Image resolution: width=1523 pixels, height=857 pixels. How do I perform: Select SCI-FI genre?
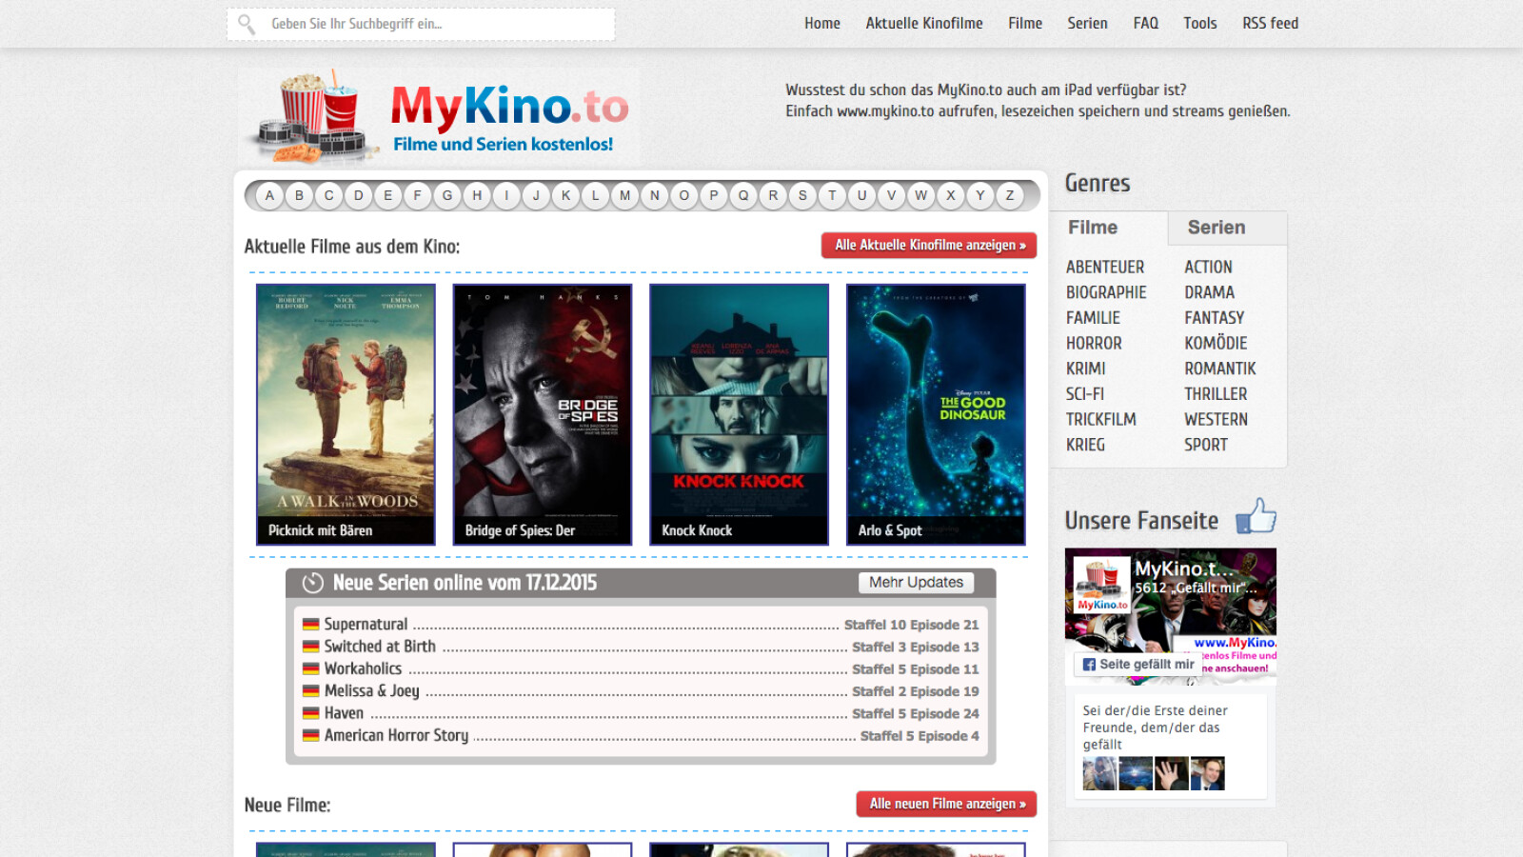[1084, 394]
